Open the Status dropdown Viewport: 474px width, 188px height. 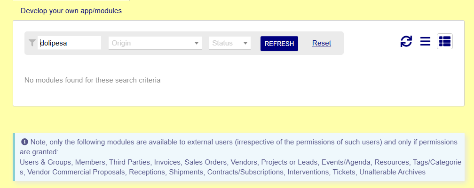click(x=230, y=43)
